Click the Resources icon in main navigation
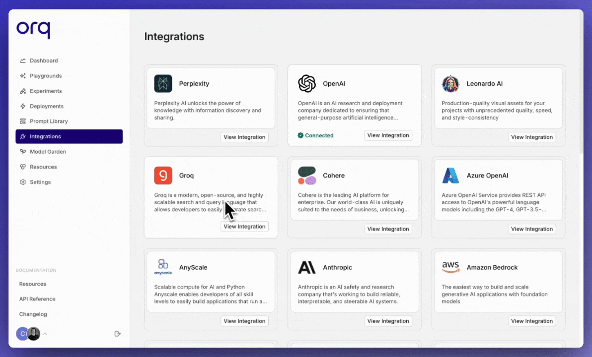Screen dimensions: 592x357 tap(23, 167)
